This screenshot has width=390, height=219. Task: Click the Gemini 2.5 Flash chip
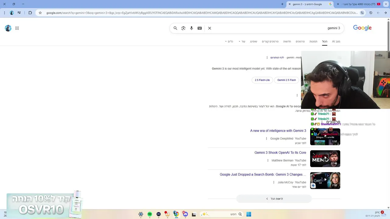coord(287,80)
